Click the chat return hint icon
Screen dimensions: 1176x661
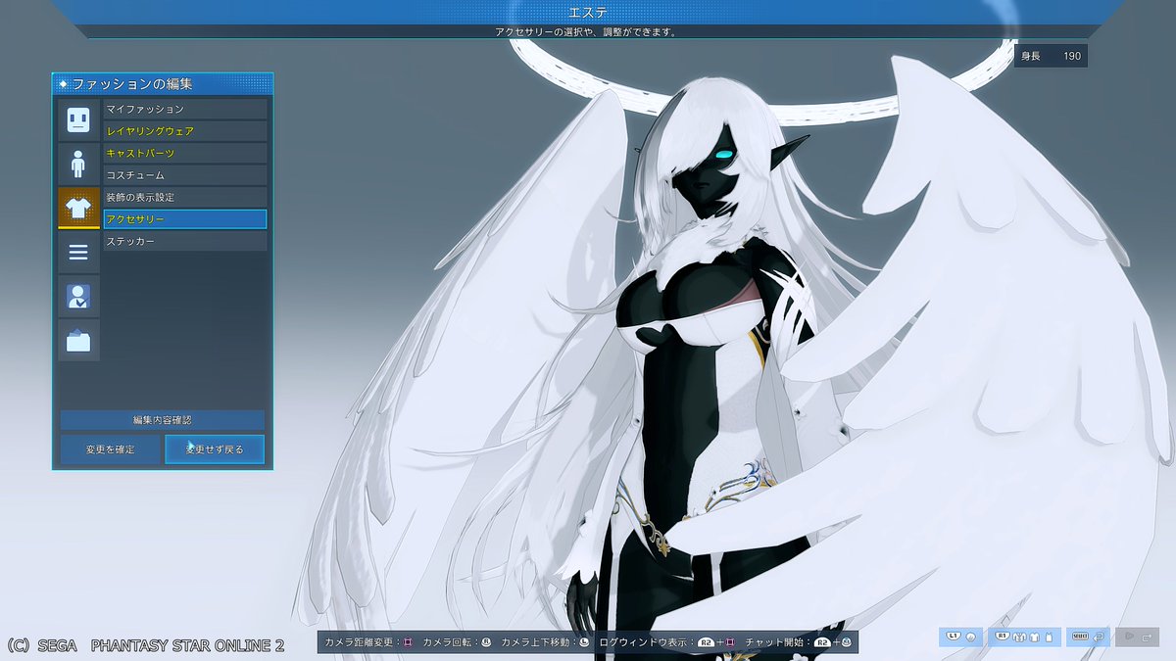(1088, 637)
